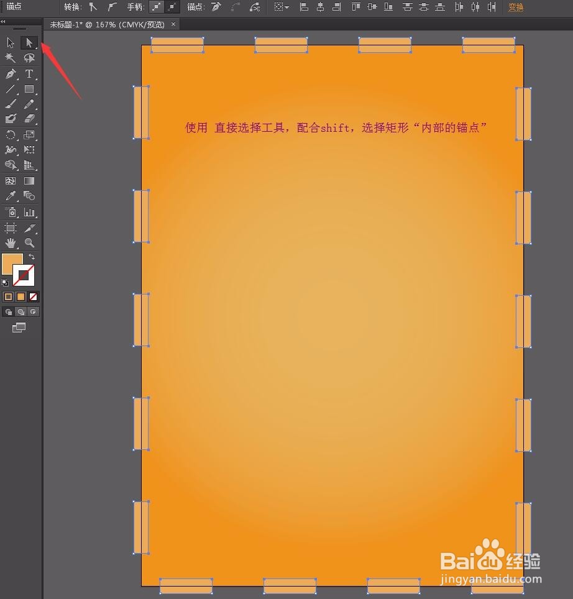Select the Symbol Sprayer tool

pyautogui.click(x=11, y=212)
